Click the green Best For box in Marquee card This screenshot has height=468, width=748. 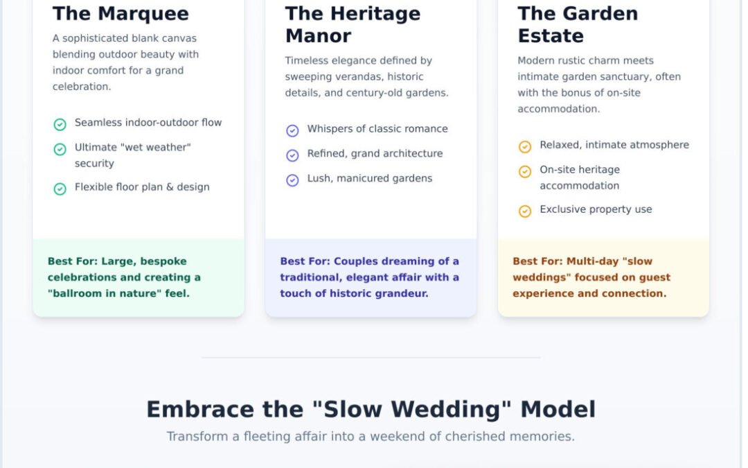[x=139, y=277]
